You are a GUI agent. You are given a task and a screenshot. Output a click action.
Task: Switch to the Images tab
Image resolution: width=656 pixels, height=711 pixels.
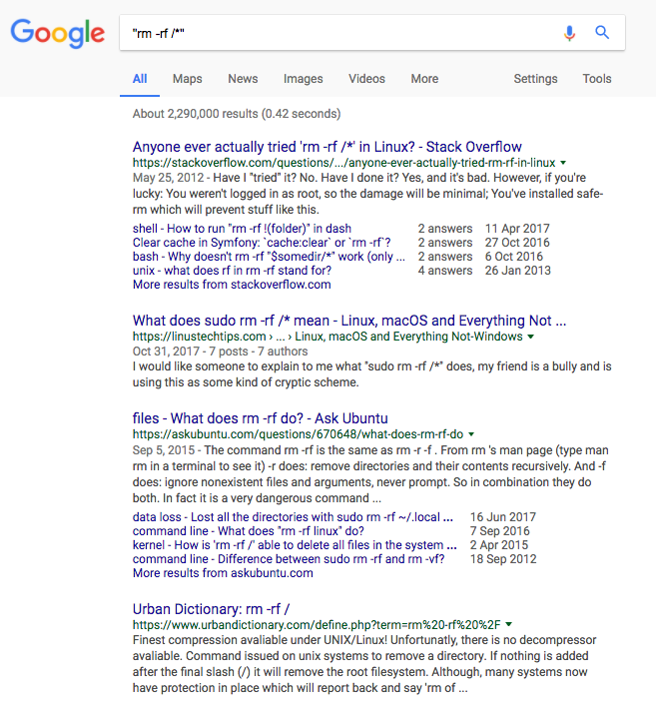click(303, 79)
